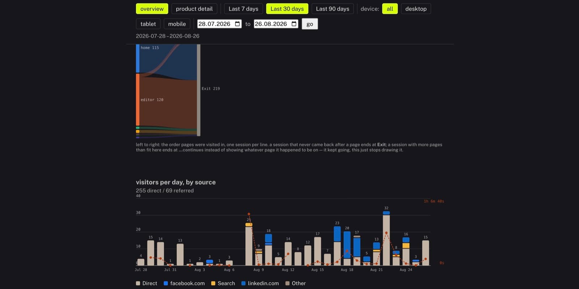Image resolution: width=579 pixels, height=289 pixels.
Task: Click the facebook.com legend label
Action: (187, 283)
